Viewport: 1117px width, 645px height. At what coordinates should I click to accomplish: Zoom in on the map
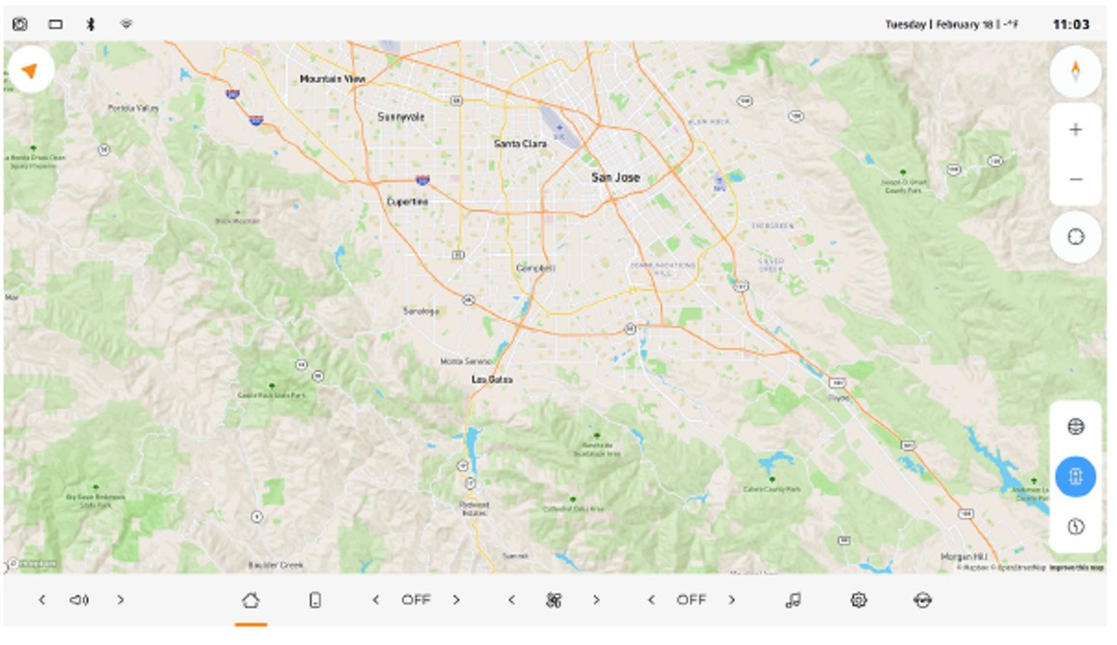point(1076,130)
